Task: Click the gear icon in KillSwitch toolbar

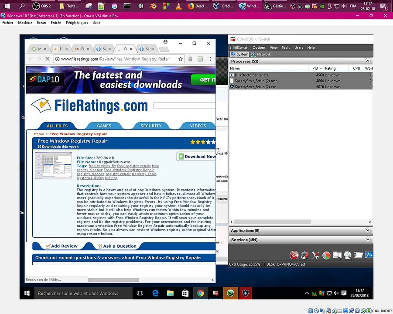Action: pyautogui.click(x=304, y=255)
